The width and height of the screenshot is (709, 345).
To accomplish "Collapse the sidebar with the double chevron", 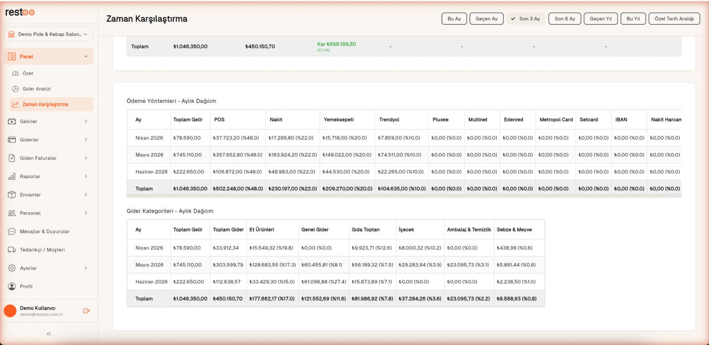I will 49,334.
